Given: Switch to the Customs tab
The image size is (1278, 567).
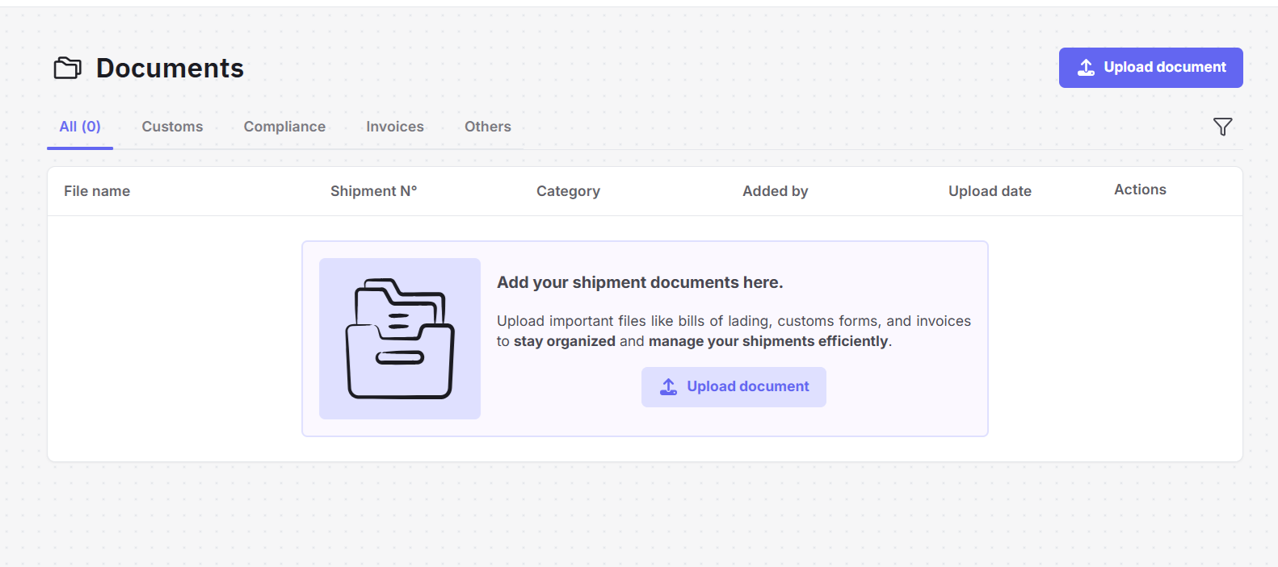Looking at the screenshot, I should click(x=172, y=127).
